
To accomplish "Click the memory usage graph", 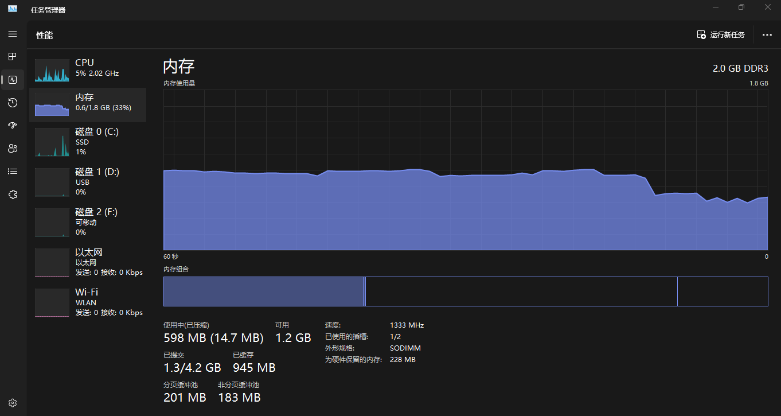I will (465, 170).
